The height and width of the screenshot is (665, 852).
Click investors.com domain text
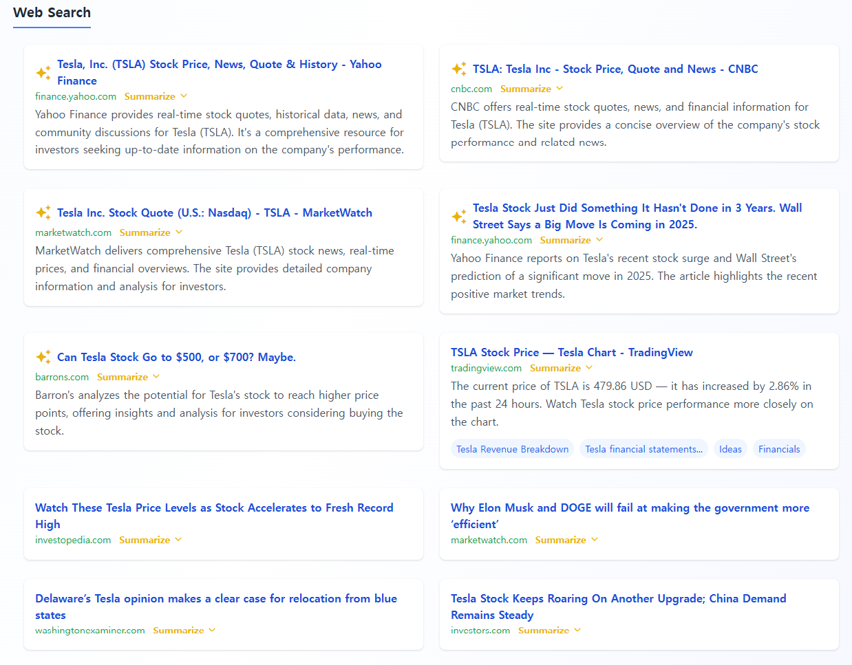pyautogui.click(x=480, y=630)
